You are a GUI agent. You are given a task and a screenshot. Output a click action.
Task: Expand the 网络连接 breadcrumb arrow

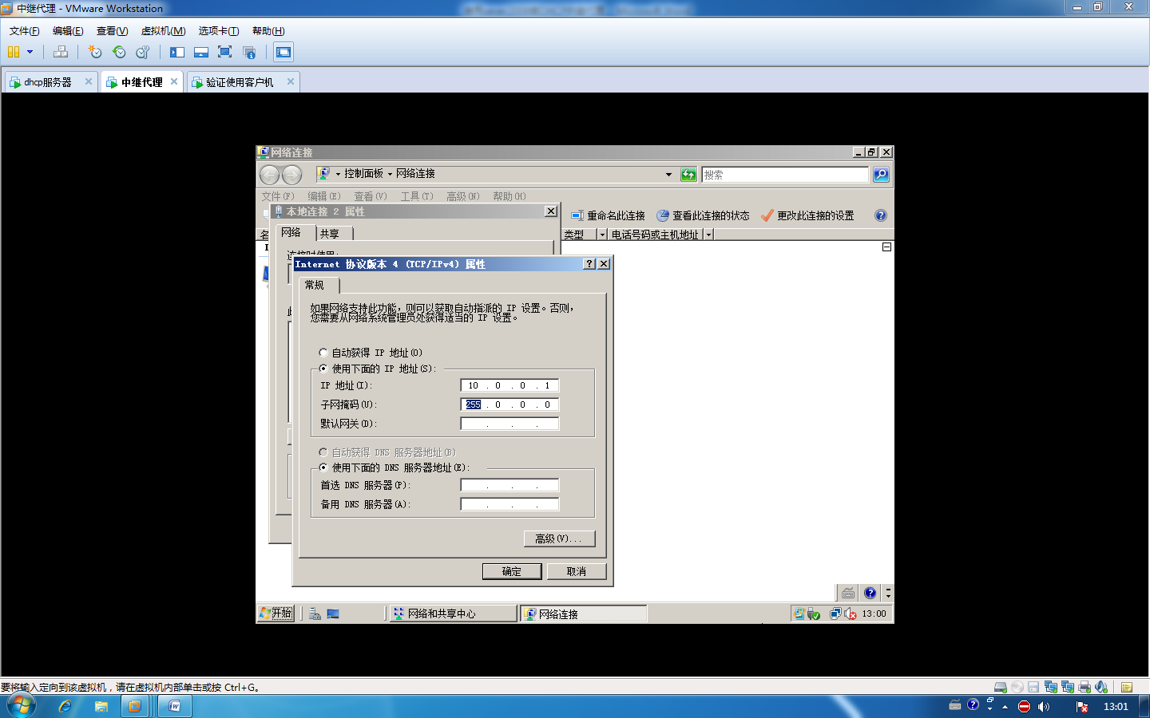point(390,174)
